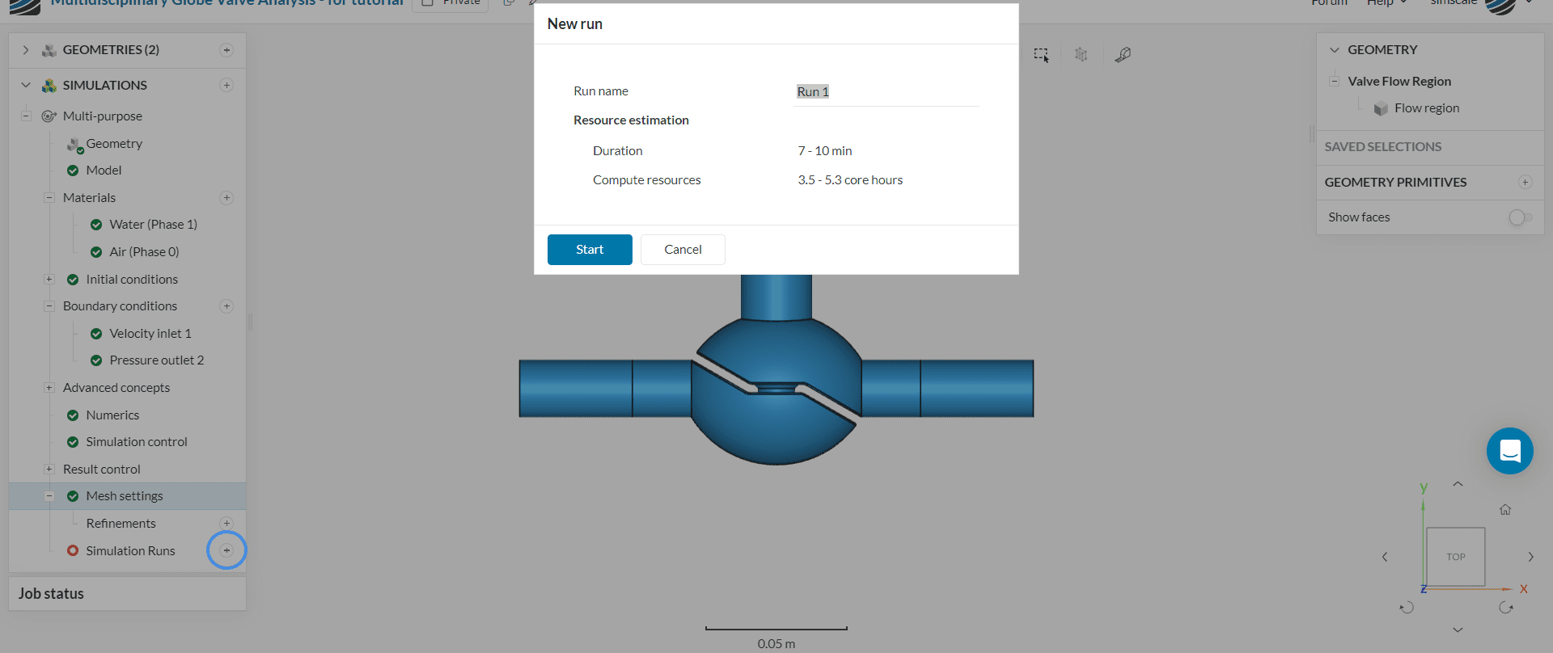Rotate view counter-clockwise with the orientation cube arrow

coord(1407,608)
